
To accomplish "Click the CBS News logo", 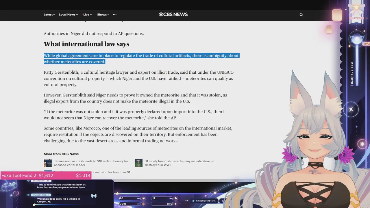I will 173,14.
